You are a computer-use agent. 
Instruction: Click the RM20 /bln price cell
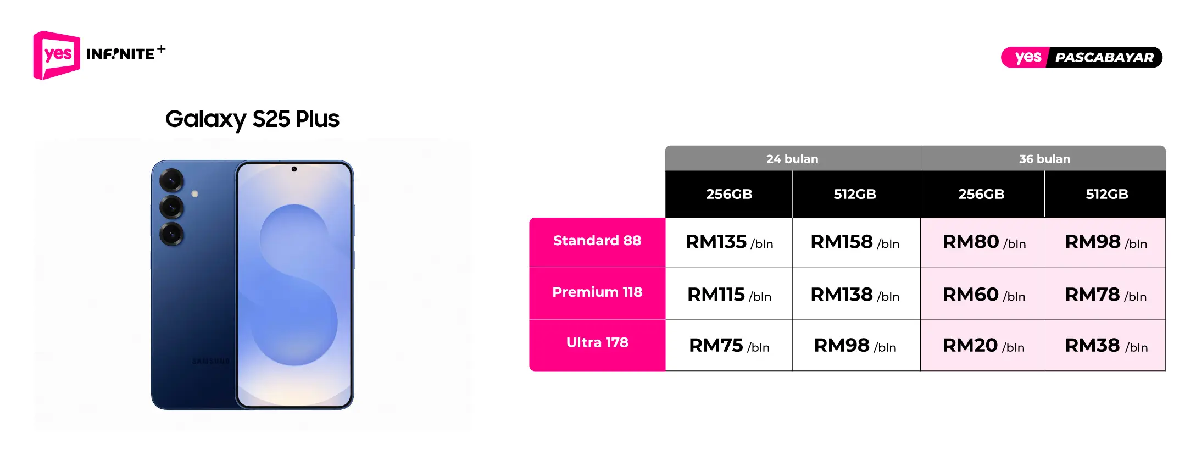point(983,346)
